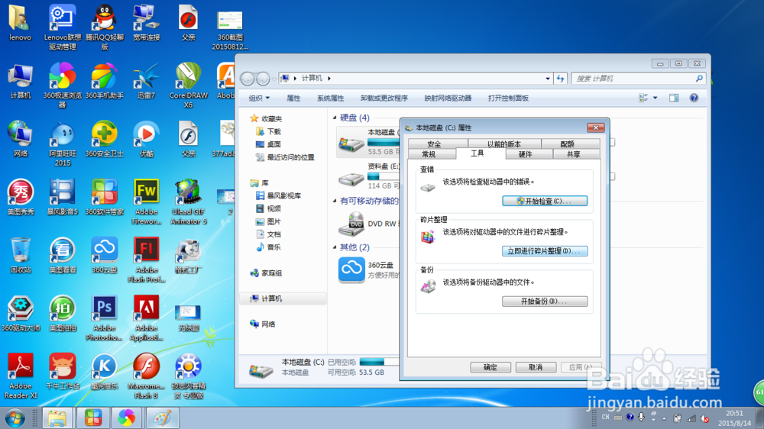Launch 千牛工作台 desktop icon
Screen dimensions: 764x429
[x=63, y=372]
